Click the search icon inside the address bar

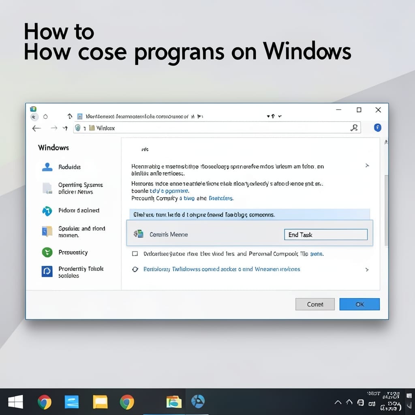[x=354, y=128]
